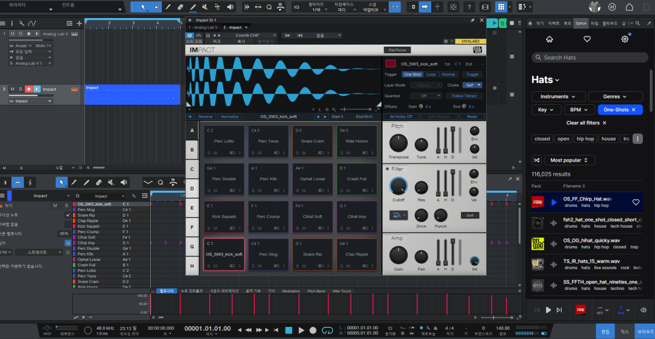The height and width of the screenshot is (339, 655).
Task: Remove the One-Shots filter
Action: [x=633, y=110]
